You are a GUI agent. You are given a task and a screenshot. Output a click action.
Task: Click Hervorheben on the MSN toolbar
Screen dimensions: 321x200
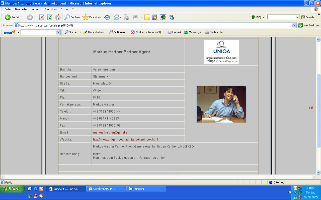click(x=94, y=32)
